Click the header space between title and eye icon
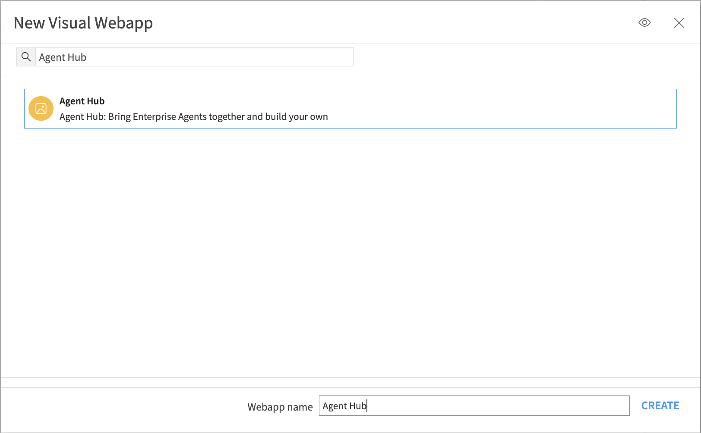 click(x=388, y=23)
